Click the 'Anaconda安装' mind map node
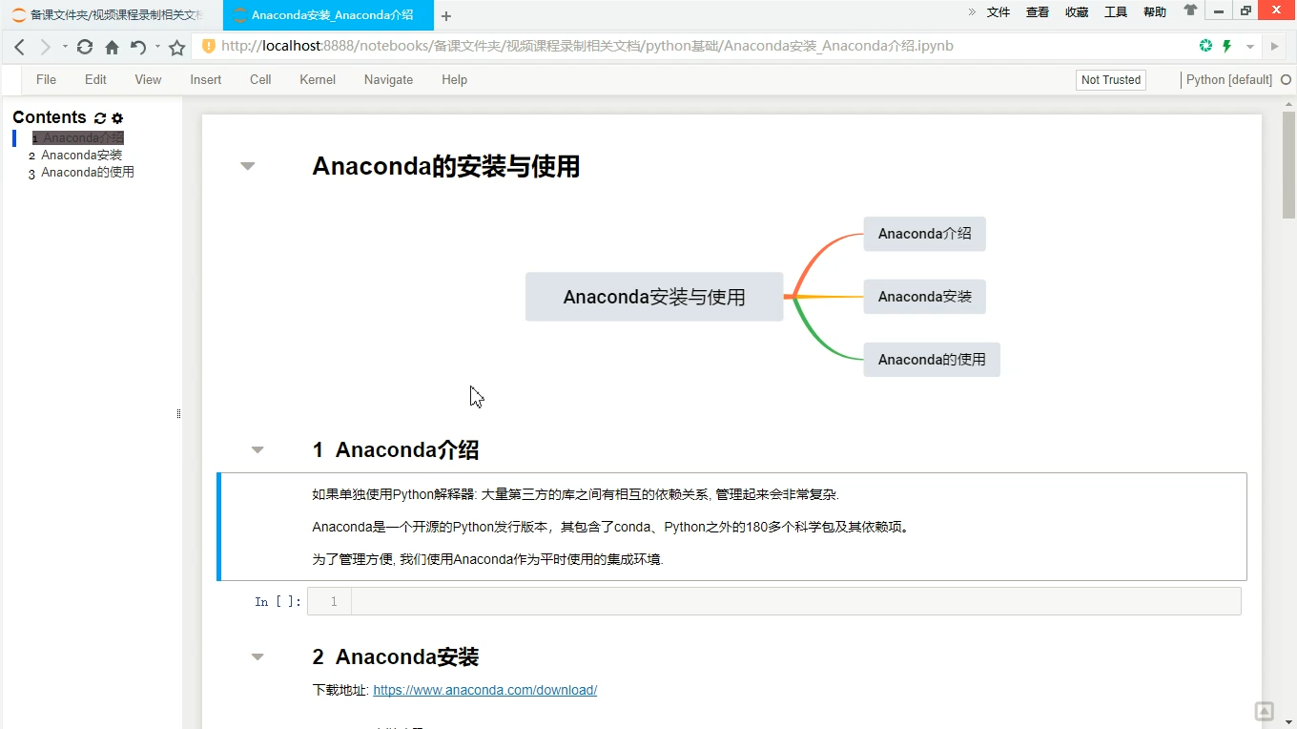1297x729 pixels. click(924, 297)
